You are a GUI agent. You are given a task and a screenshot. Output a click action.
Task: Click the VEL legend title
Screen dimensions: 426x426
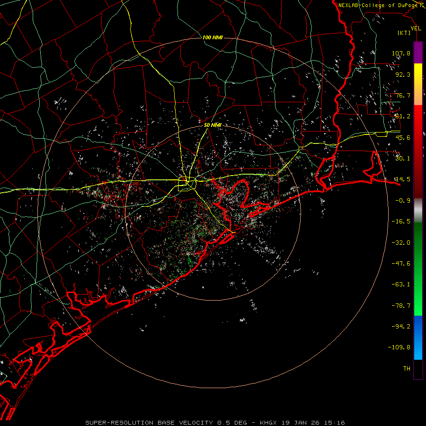point(416,28)
